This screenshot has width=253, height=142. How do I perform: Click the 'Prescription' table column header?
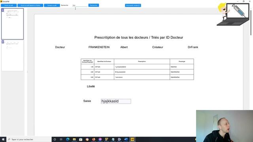(142, 62)
